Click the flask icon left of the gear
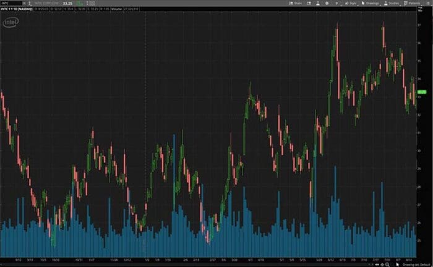Image resolution: width=433 pixels, height=267 pixels. (x=318, y=3)
